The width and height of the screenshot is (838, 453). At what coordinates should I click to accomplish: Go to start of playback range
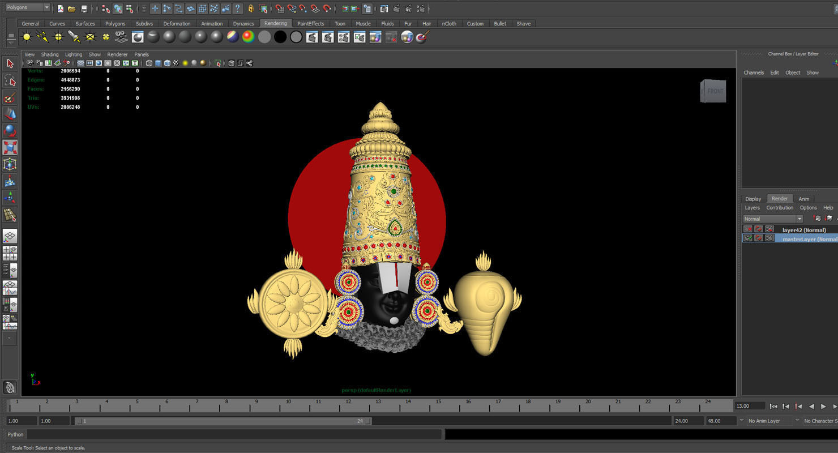point(773,406)
